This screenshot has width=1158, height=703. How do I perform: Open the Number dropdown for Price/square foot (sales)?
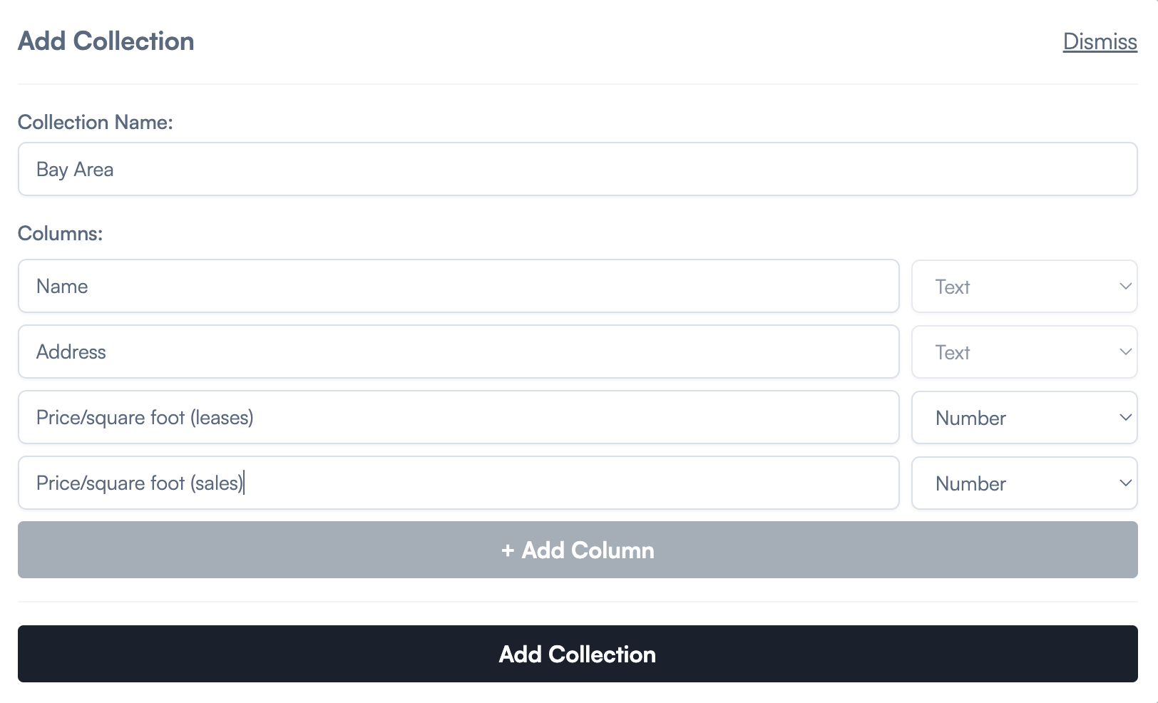pyautogui.click(x=1023, y=483)
